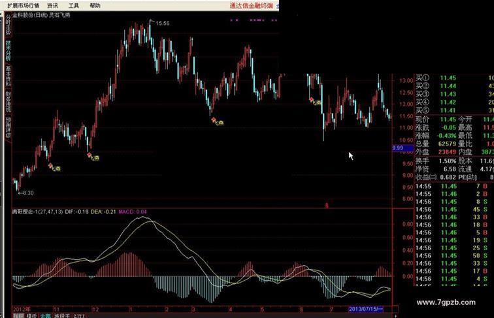Click the 净资 6.58 value
This screenshot has height=318, width=494.
tap(450, 169)
